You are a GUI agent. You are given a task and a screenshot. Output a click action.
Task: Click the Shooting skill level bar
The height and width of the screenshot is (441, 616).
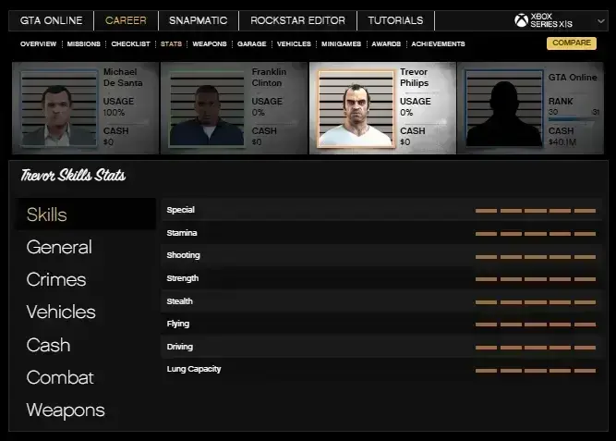[536, 256]
